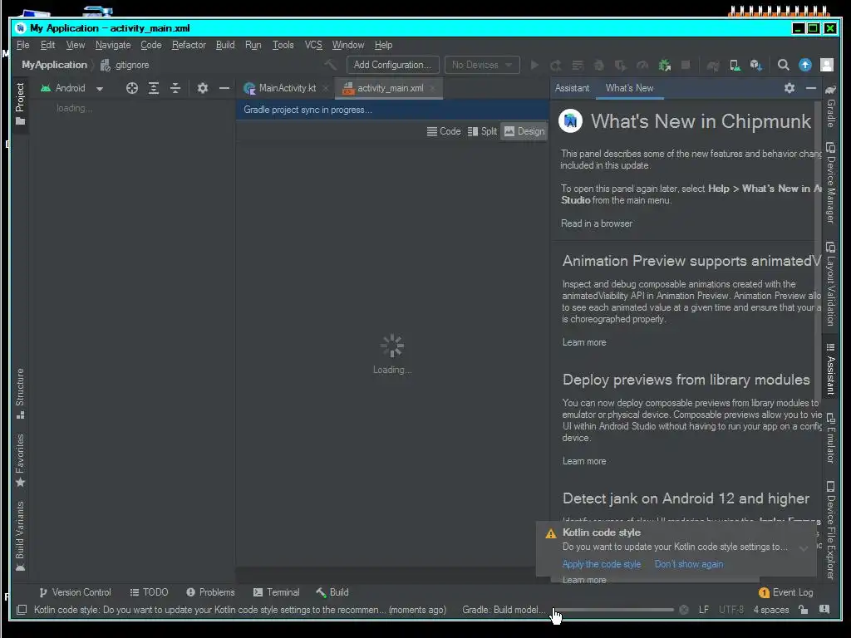Open the No Devices dropdown
Viewport: 851px width, 638px height.
coord(482,65)
